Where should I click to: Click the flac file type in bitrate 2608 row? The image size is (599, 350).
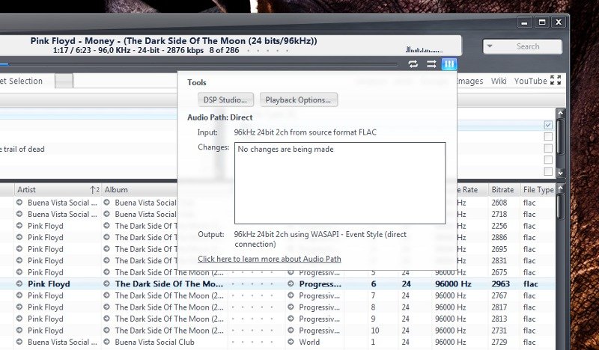[529, 203]
